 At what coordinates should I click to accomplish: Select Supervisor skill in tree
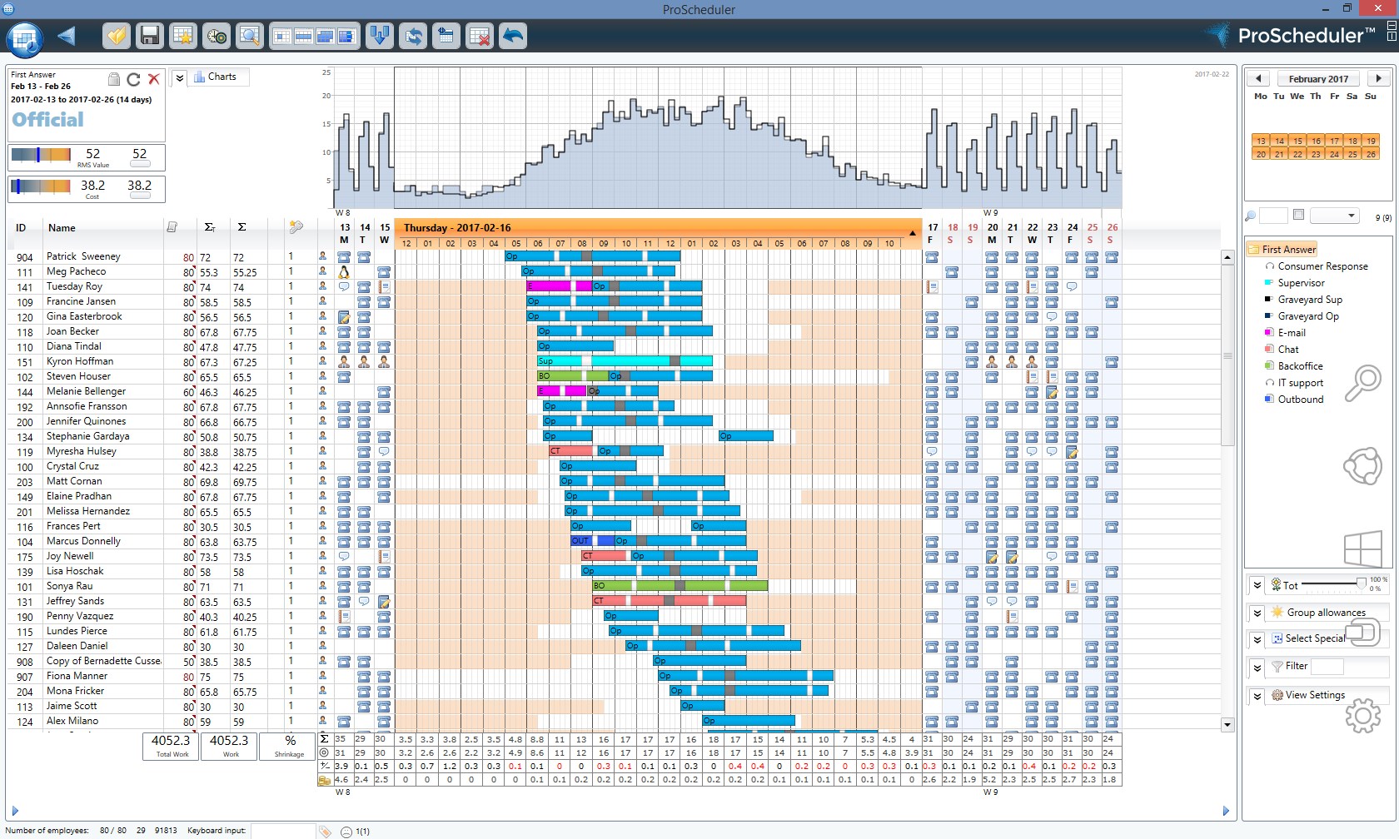pyautogui.click(x=1301, y=283)
